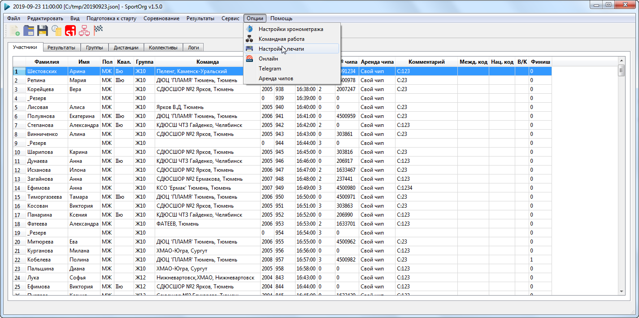
Task: Select the surname cell Винниченко
Action: [x=47, y=134]
